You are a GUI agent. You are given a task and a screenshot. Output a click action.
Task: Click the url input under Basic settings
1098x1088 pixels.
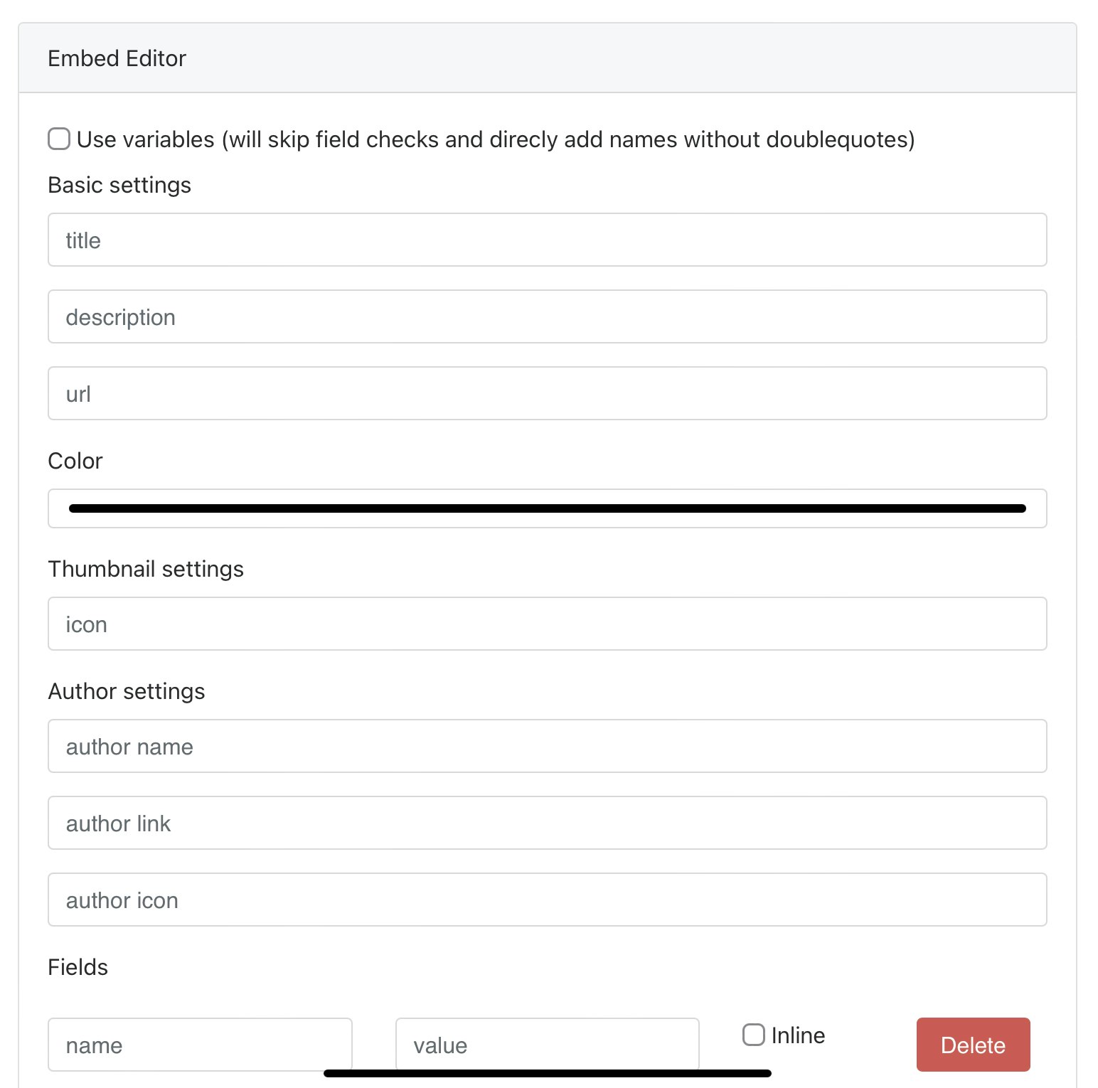[x=547, y=393]
